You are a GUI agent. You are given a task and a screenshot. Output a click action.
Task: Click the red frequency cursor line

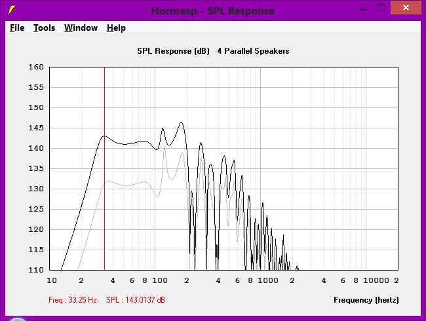point(105,168)
